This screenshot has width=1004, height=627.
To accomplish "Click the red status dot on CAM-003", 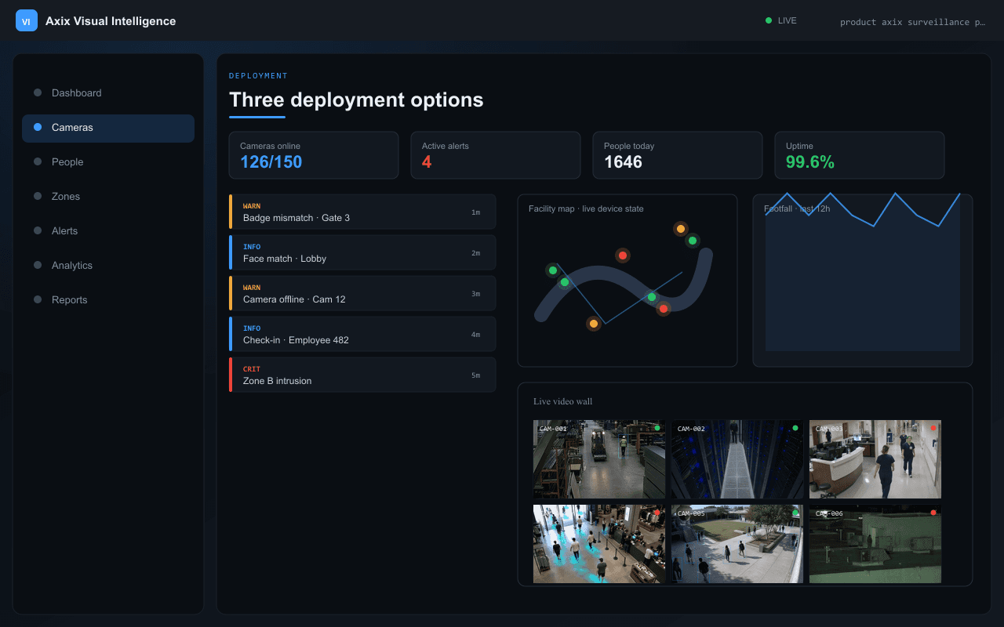I will pyautogui.click(x=933, y=428).
